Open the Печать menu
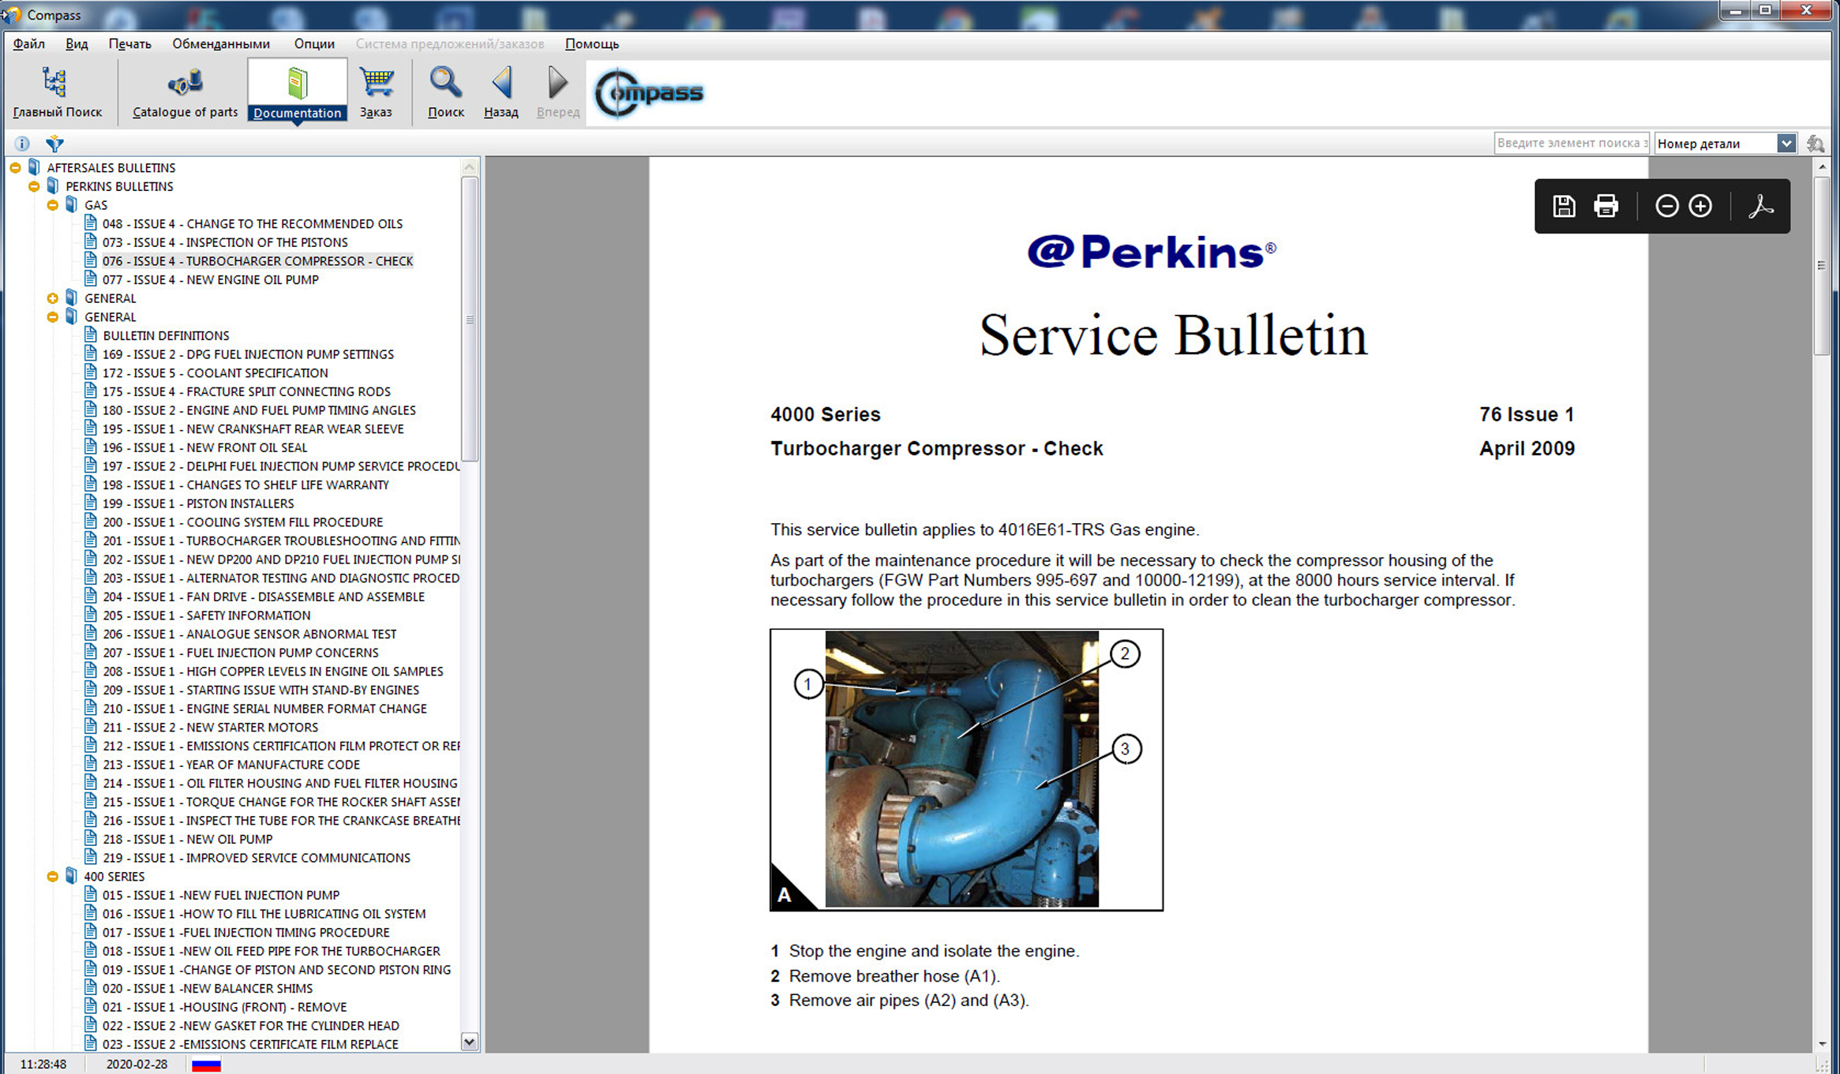This screenshot has height=1074, width=1840. (129, 44)
